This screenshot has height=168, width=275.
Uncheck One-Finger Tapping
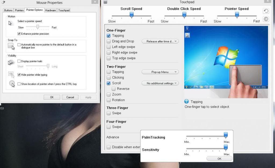pos(108,36)
